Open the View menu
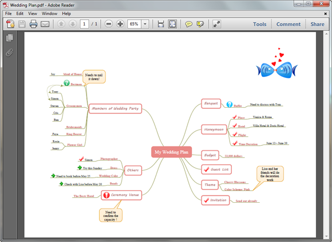 pos(33,13)
